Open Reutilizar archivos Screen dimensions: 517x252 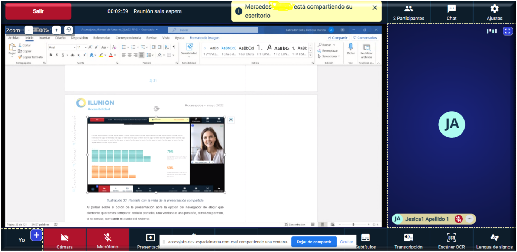tap(366, 51)
